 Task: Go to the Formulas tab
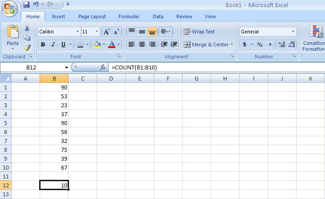click(129, 16)
